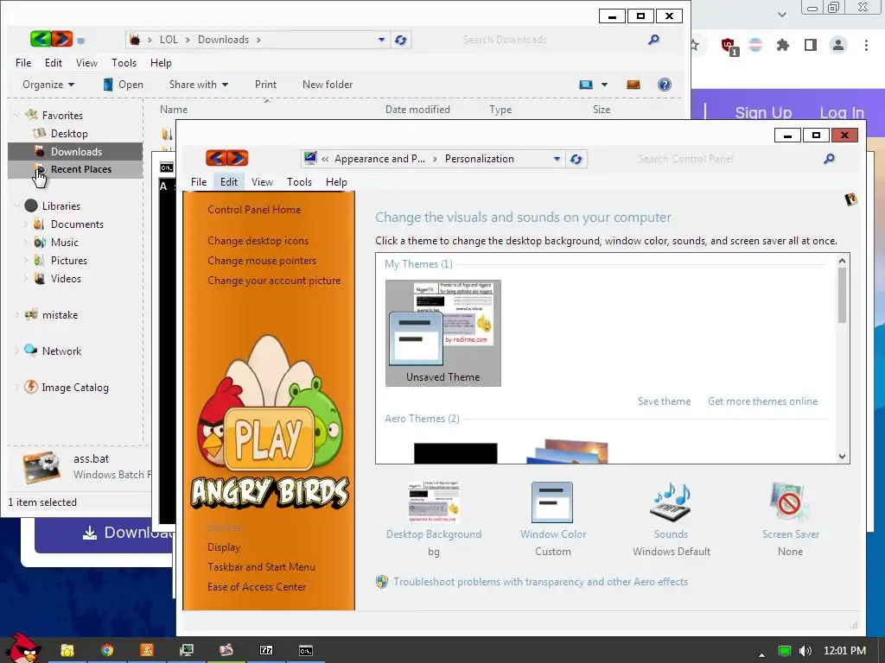This screenshot has width=885, height=663.
Task: Click the search magnifier in Downloads window
Action: click(653, 40)
